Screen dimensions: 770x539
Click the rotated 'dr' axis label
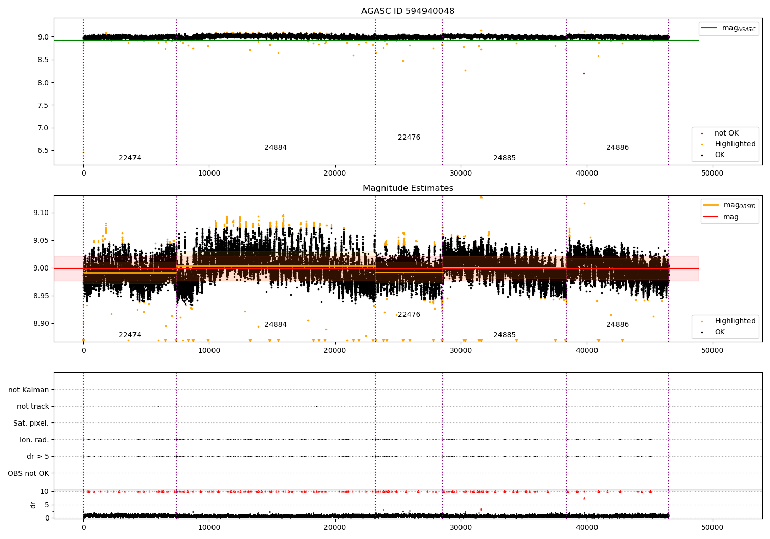[x=33, y=505]
